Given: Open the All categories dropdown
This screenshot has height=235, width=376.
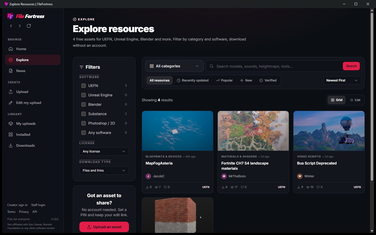Looking at the screenshot, I should [x=174, y=66].
